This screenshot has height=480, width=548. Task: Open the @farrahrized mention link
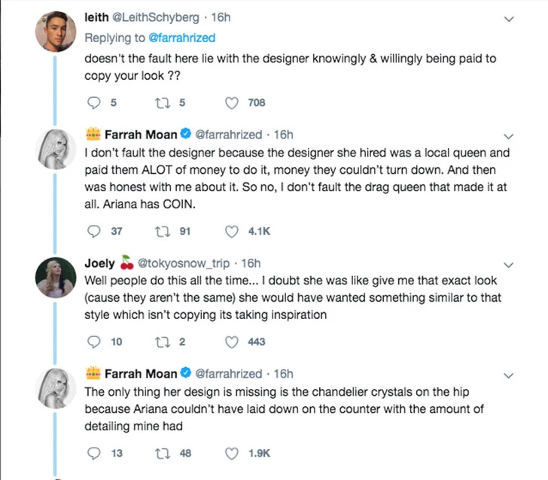coord(181,38)
